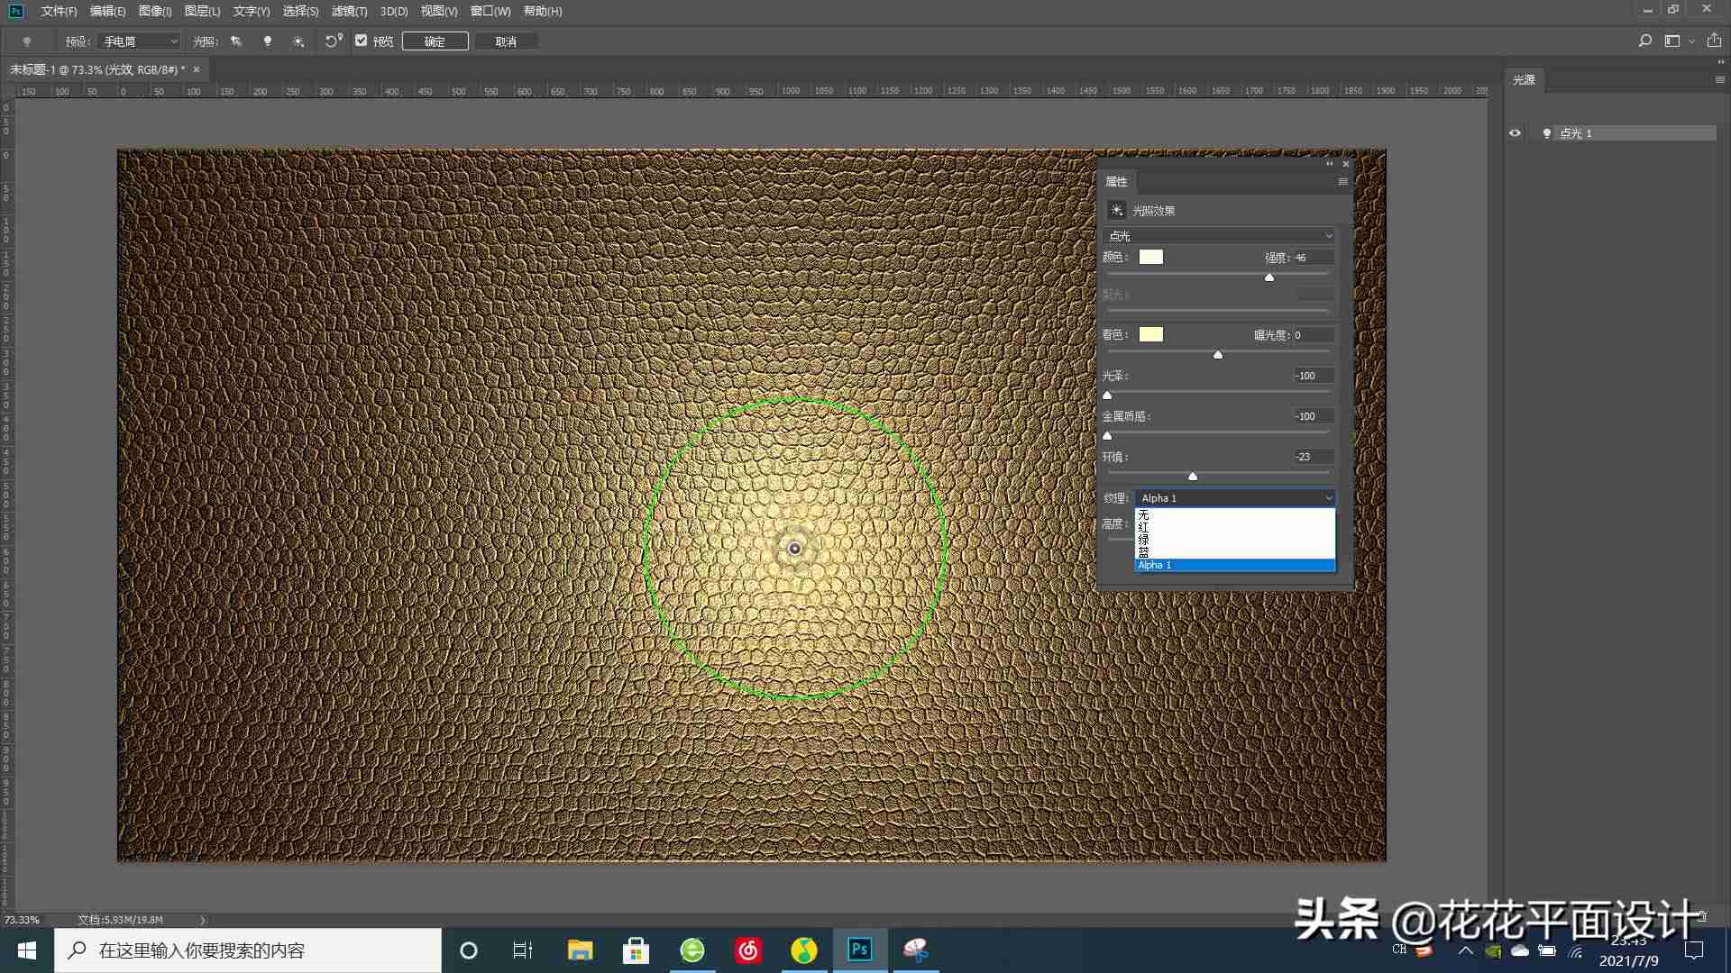Click the 取消 cancel button
The height and width of the screenshot is (973, 1731).
click(506, 41)
